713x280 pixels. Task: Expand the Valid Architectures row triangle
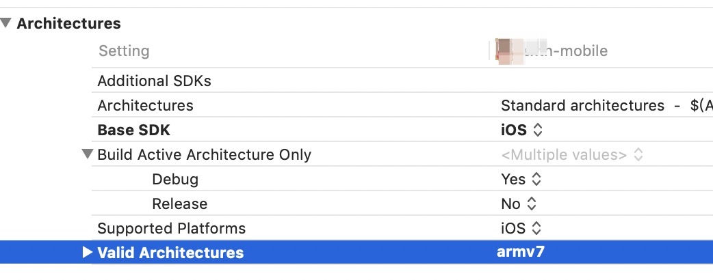click(87, 252)
